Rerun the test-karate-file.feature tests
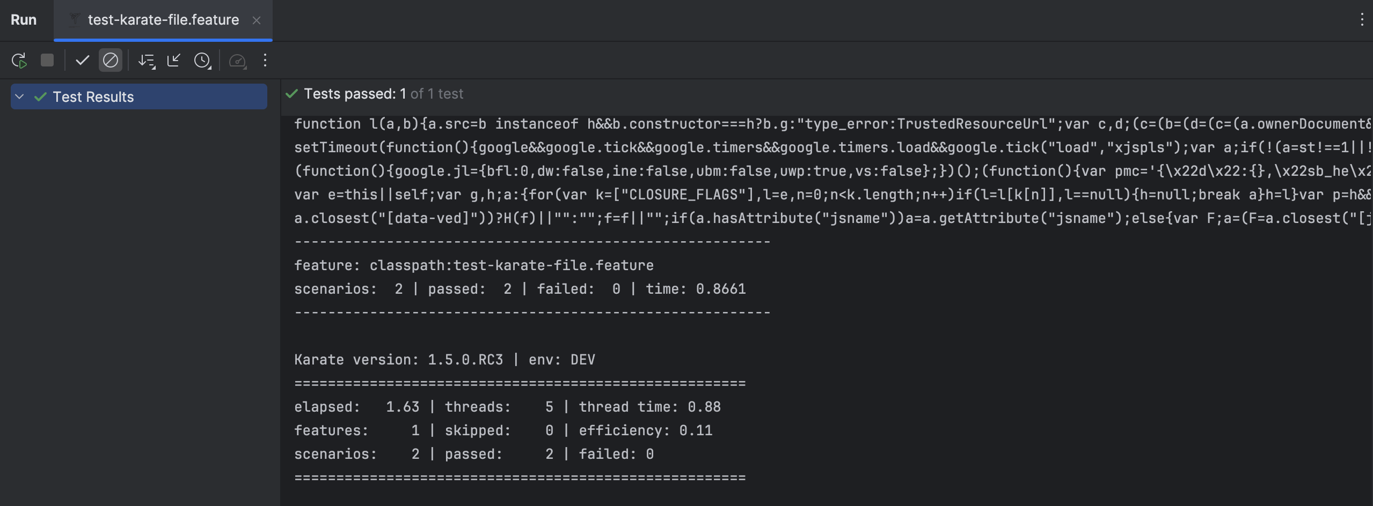 click(19, 61)
